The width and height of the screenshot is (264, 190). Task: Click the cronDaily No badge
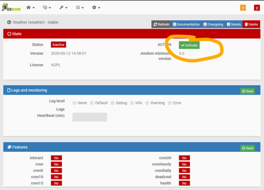[x=184, y=171]
